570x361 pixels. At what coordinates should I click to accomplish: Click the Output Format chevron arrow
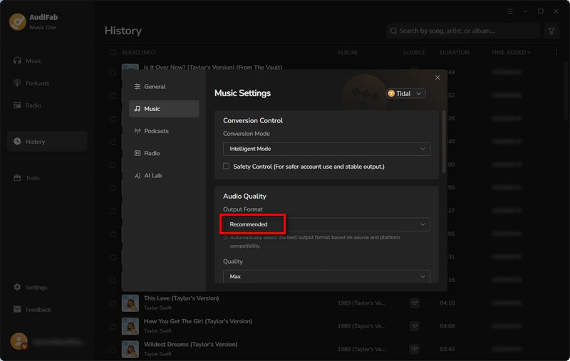click(x=423, y=224)
